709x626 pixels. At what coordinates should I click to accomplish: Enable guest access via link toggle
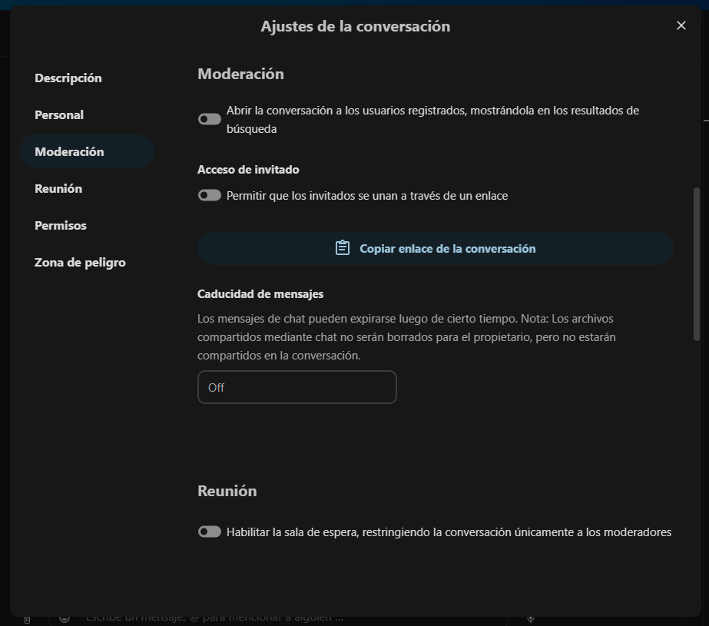210,195
